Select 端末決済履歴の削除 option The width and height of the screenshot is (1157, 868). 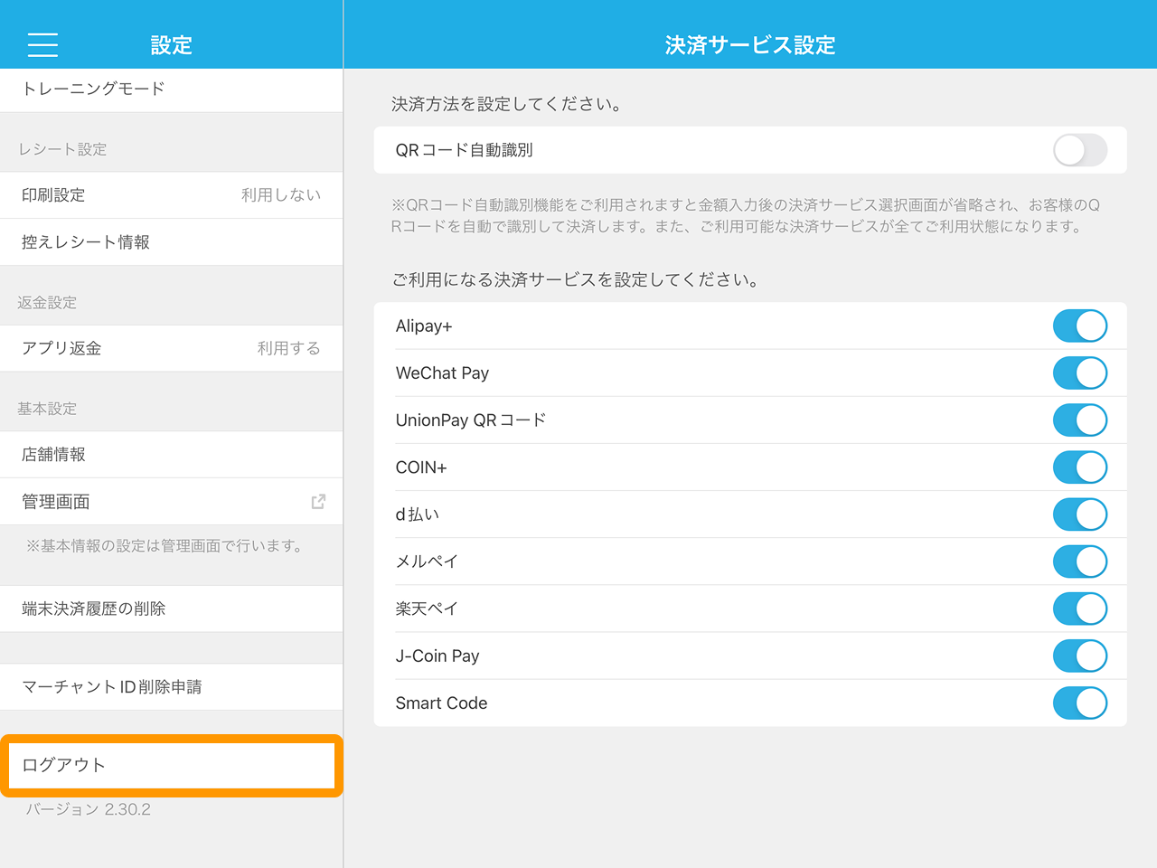172,609
